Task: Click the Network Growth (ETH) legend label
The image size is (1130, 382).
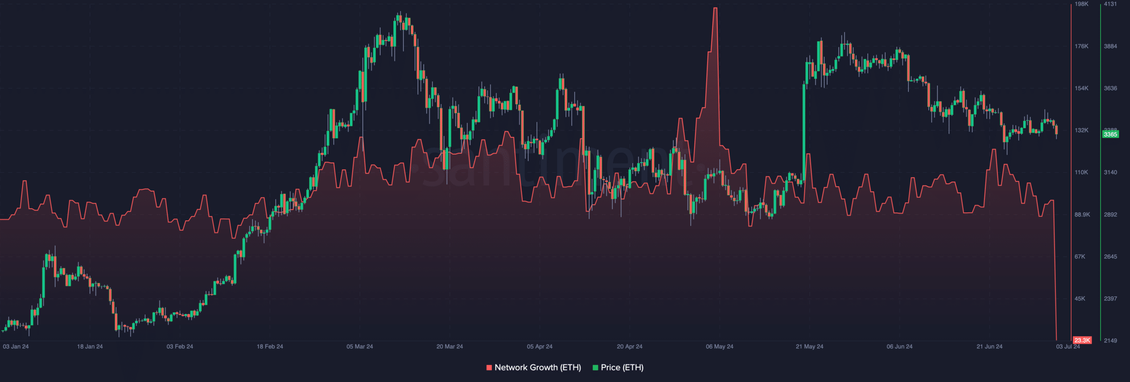Action: pos(538,367)
